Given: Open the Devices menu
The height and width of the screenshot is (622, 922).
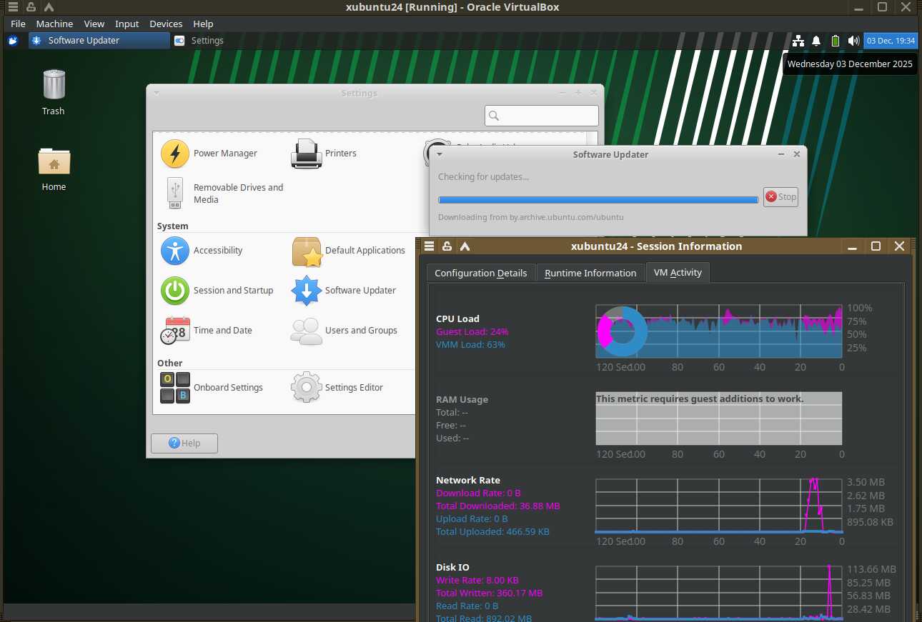Looking at the screenshot, I should pyautogui.click(x=166, y=24).
